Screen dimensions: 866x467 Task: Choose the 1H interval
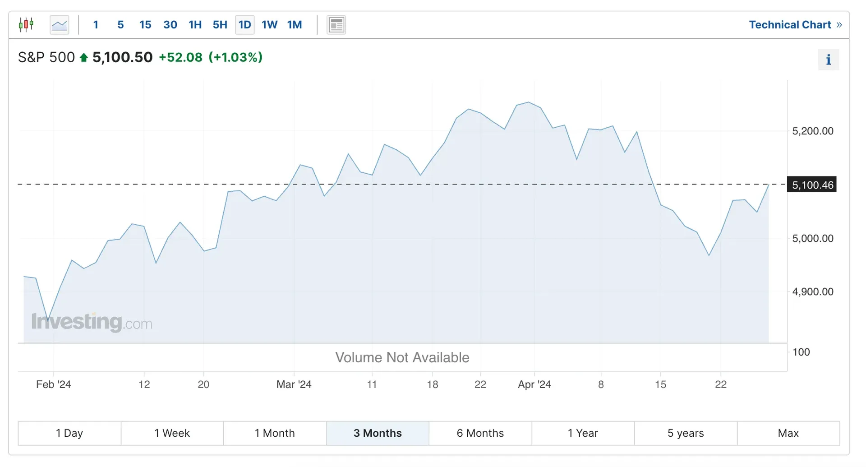pos(195,25)
